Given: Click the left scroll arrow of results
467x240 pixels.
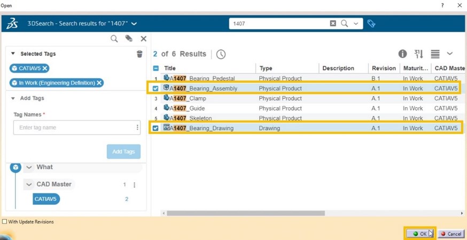Looking at the screenshot, I should [163, 213].
